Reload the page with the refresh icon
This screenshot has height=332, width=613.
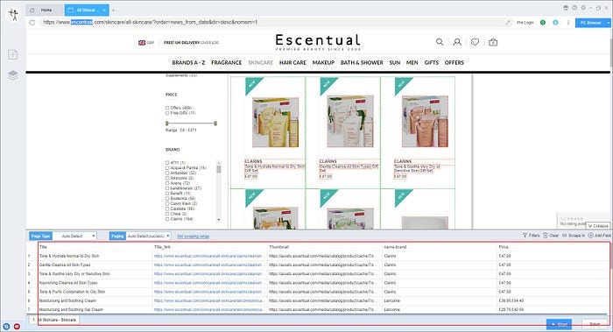tap(32, 22)
